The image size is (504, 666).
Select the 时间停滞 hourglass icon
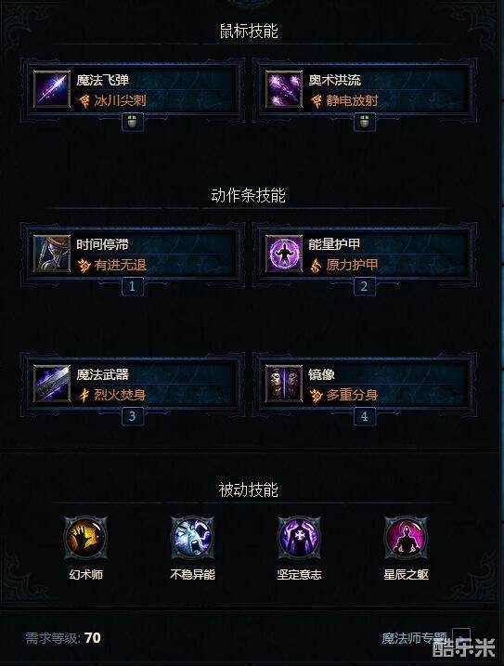(x=52, y=254)
